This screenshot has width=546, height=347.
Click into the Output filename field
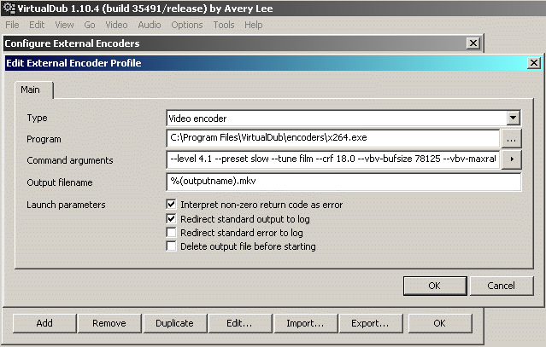pyautogui.click(x=343, y=182)
